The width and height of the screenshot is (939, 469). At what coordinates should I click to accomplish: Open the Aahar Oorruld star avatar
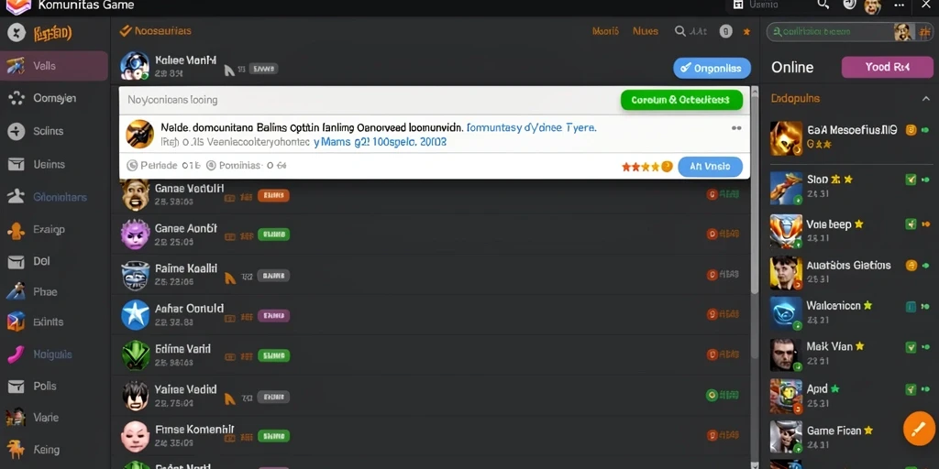(136, 315)
